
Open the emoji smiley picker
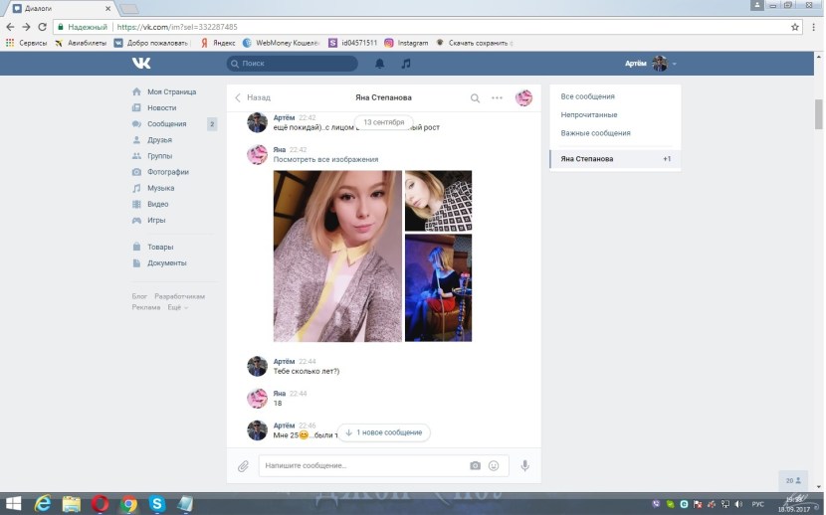pos(493,465)
